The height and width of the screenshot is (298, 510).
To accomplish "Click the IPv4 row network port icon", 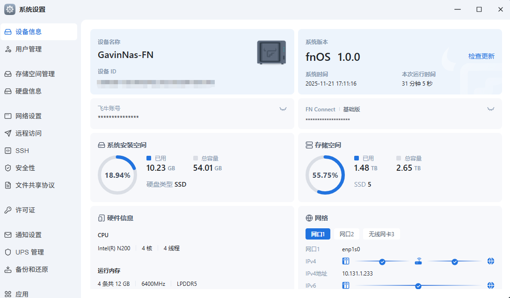I will pyautogui.click(x=346, y=261).
